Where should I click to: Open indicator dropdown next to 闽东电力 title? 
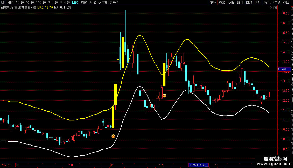coord(35,7)
